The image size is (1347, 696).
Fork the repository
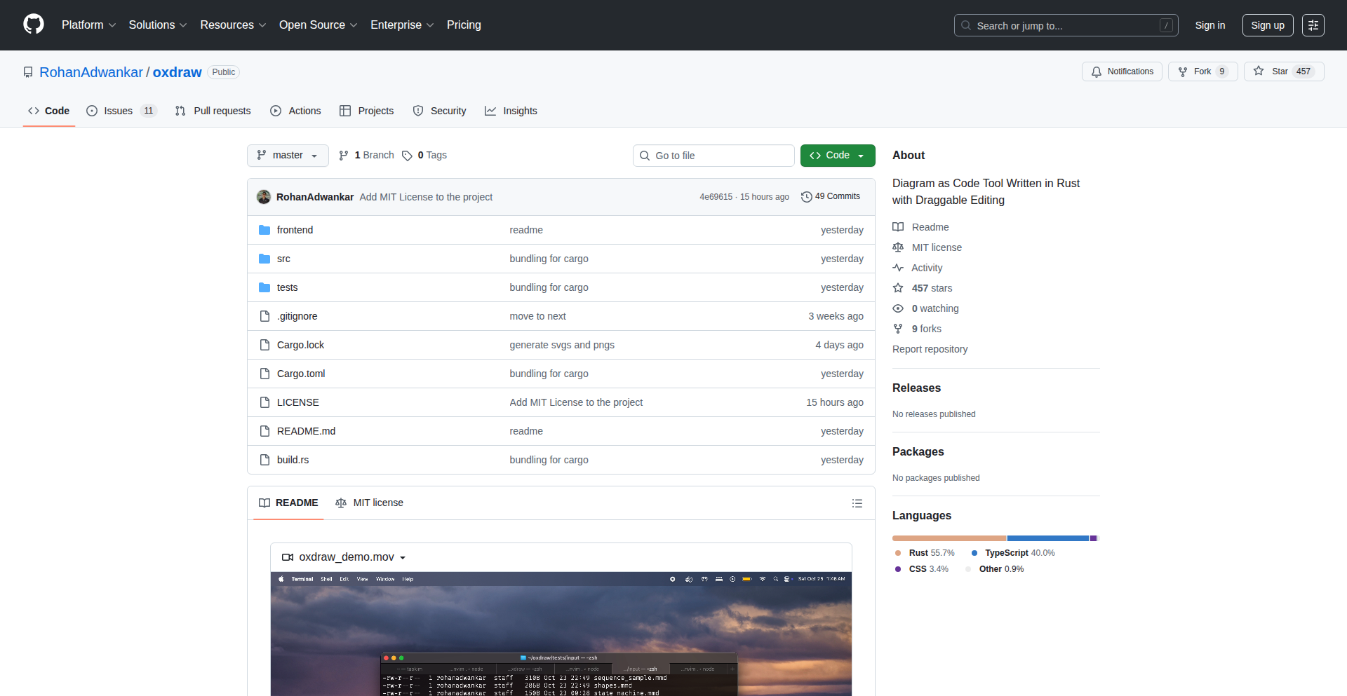click(x=1202, y=71)
